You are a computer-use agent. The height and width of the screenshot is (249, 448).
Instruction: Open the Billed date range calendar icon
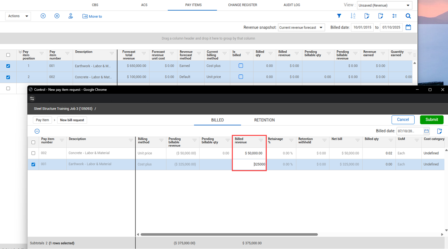click(x=408, y=27)
